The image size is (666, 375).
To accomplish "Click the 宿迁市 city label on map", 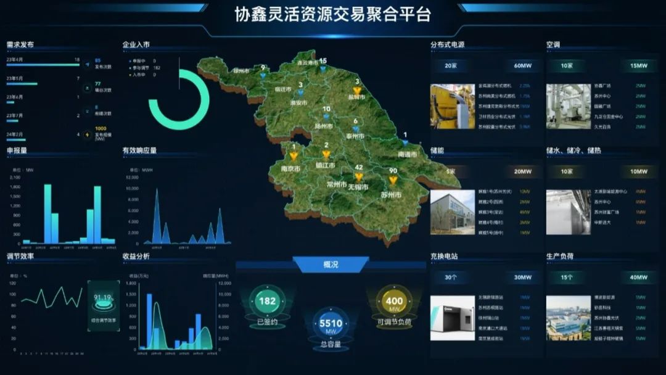I will pos(283,89).
